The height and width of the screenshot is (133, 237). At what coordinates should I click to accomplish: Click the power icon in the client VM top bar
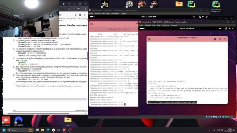click(233, 28)
